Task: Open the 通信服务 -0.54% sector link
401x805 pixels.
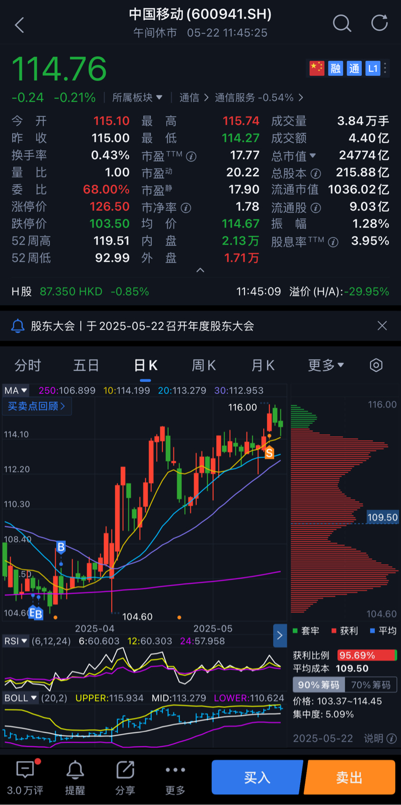Action: 260,97
